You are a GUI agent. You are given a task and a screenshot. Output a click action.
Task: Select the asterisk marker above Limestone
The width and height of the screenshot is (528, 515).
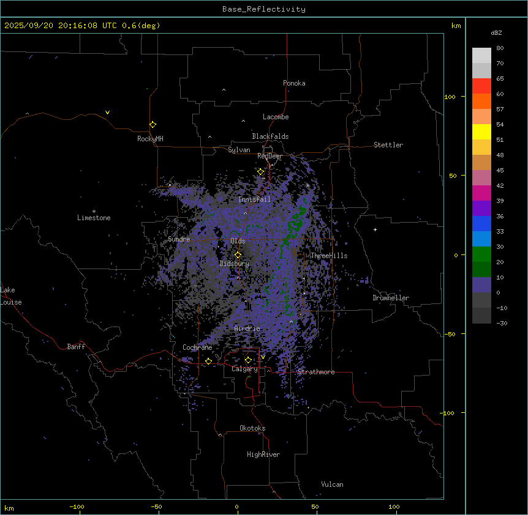click(94, 211)
